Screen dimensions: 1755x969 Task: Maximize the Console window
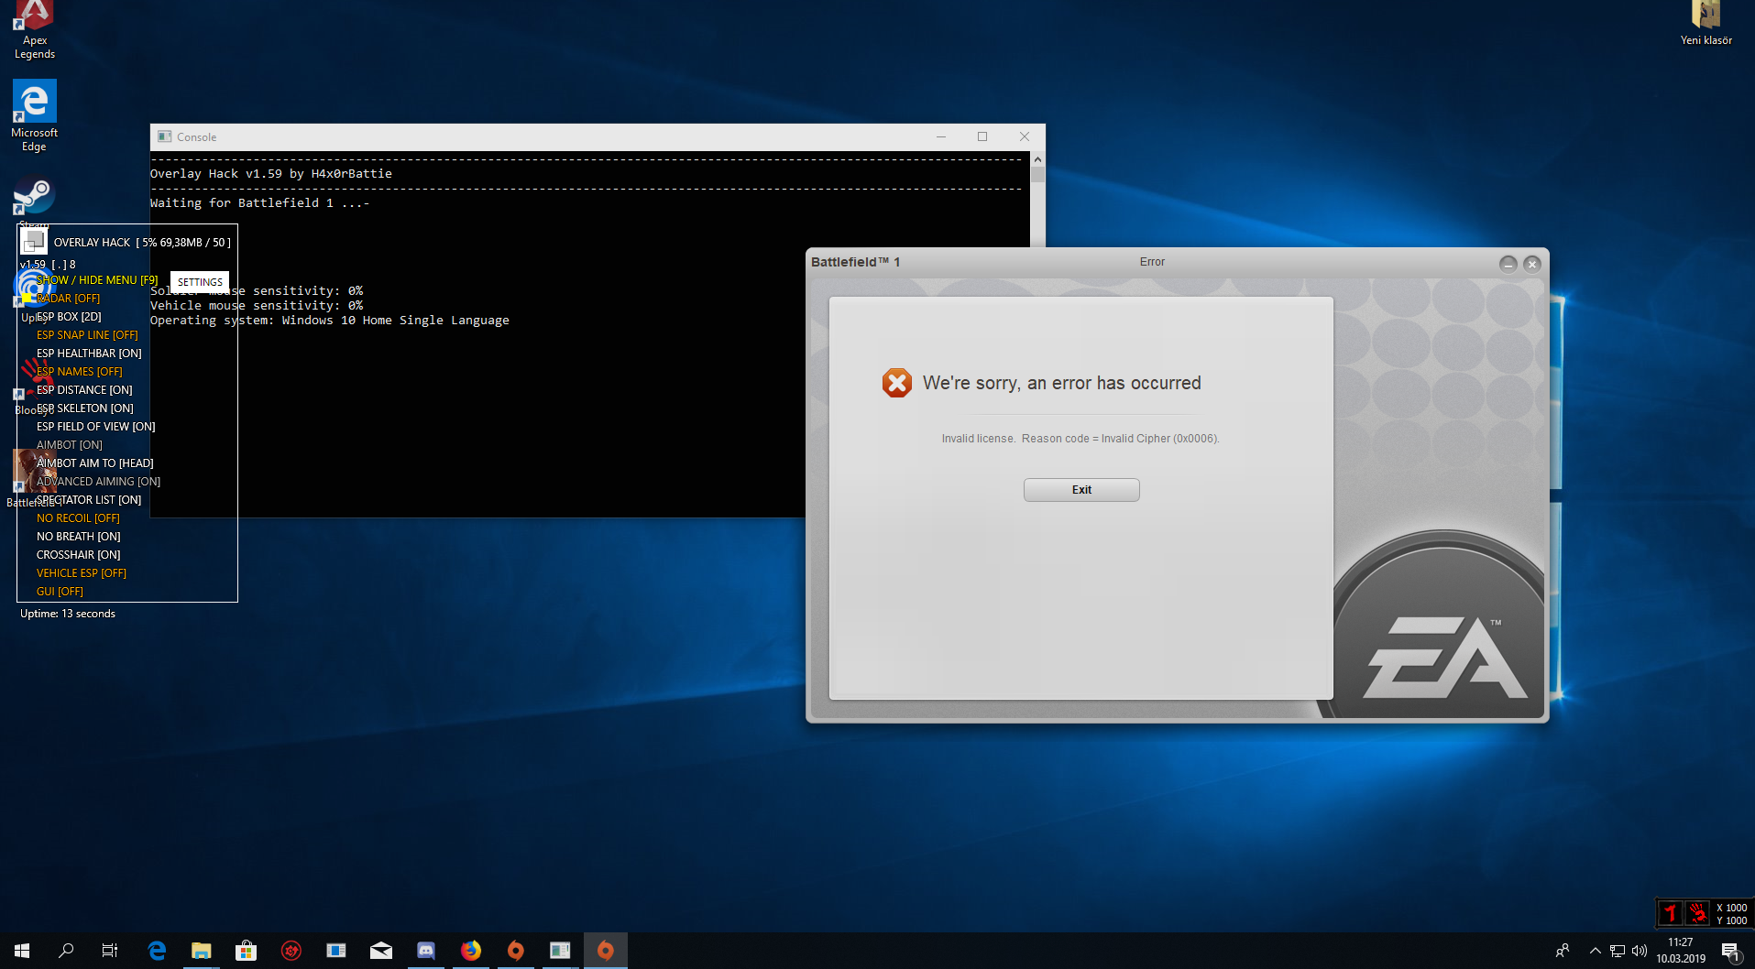coord(982,136)
